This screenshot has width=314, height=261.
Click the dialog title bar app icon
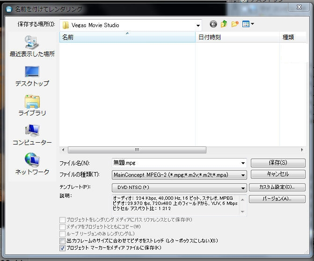click(x=9, y=9)
